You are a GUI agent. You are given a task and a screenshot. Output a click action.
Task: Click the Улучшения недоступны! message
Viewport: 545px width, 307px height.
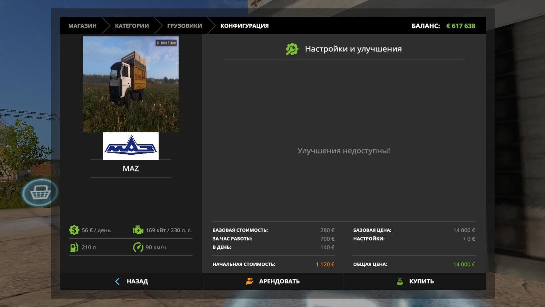pyautogui.click(x=344, y=151)
